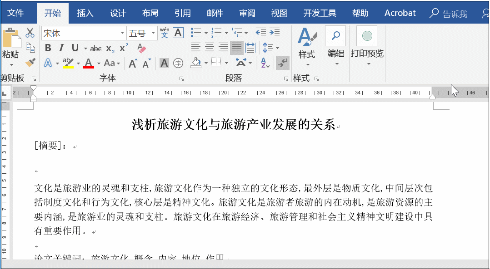Click the enclosed character 字 icon
This screenshot has width=490, height=269.
178,63
